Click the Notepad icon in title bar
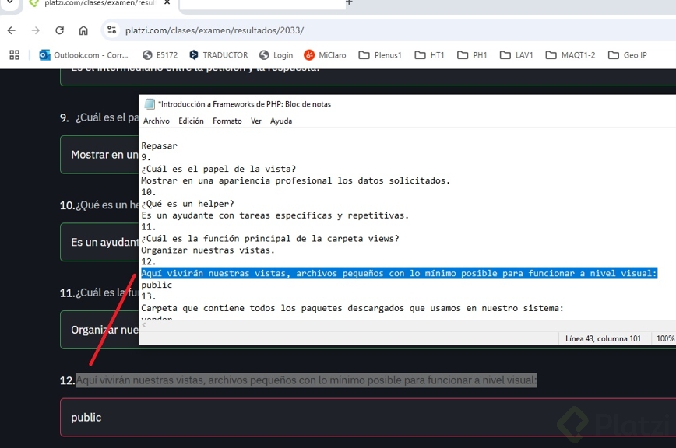The image size is (676, 448). tap(150, 103)
